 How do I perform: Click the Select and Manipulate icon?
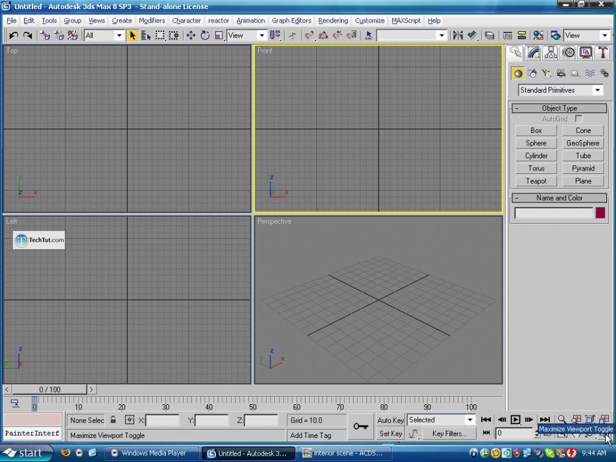coord(292,36)
